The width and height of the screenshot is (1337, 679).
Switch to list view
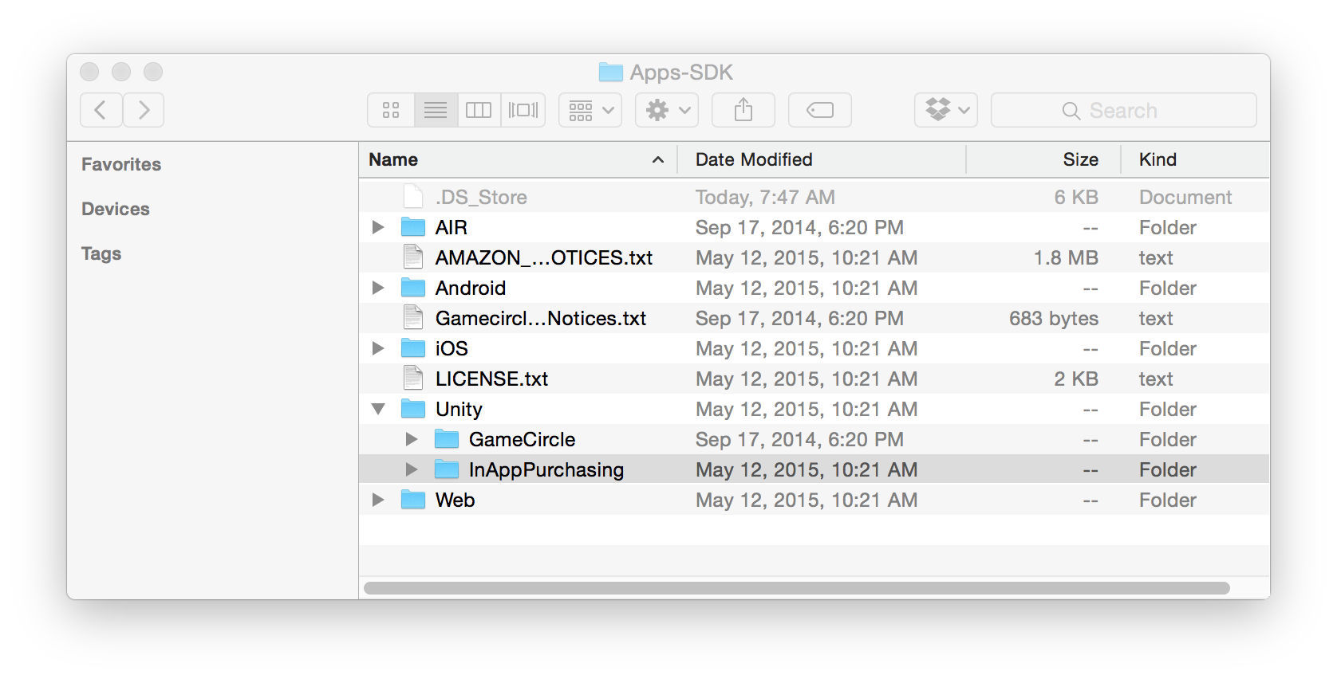click(x=436, y=110)
